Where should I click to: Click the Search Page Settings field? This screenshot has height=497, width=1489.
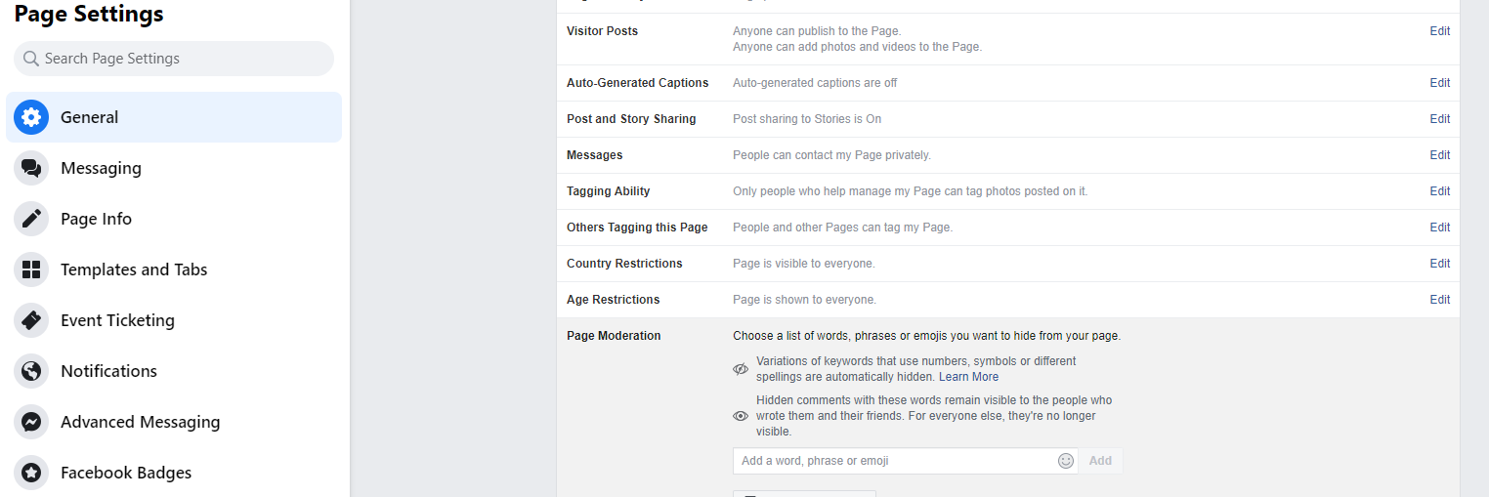[x=174, y=59]
